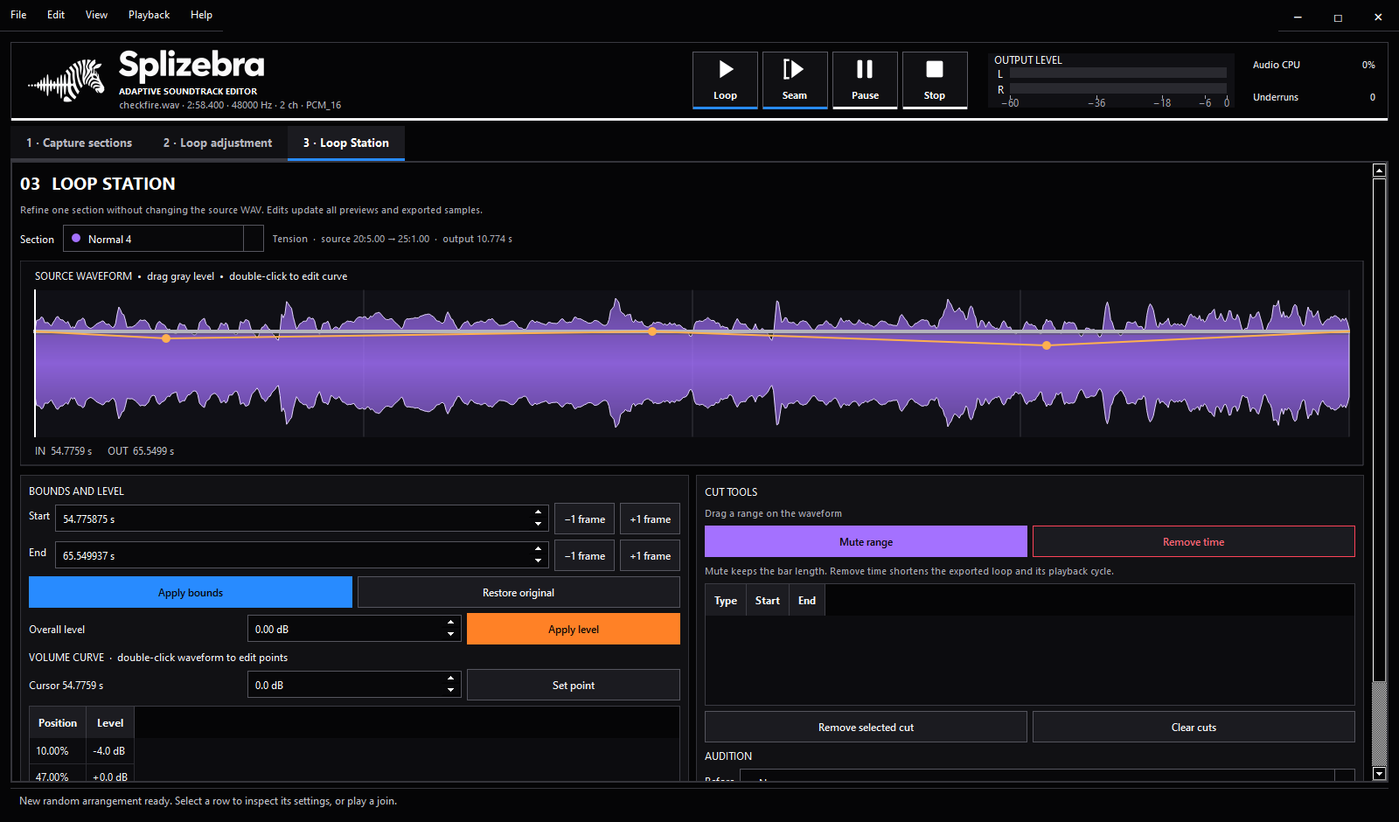Open the Help menu
1399x822 pixels.
point(201,15)
